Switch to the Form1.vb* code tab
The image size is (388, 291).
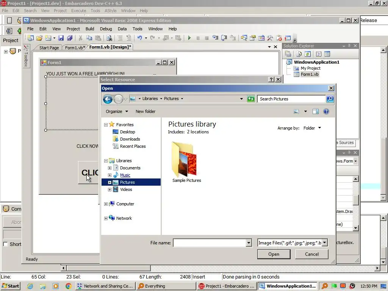(75, 47)
